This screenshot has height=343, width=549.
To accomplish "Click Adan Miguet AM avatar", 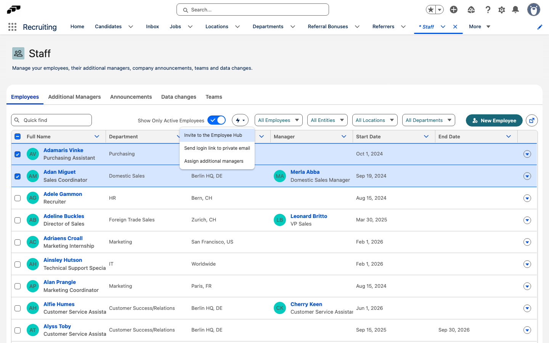I will 33,176.
